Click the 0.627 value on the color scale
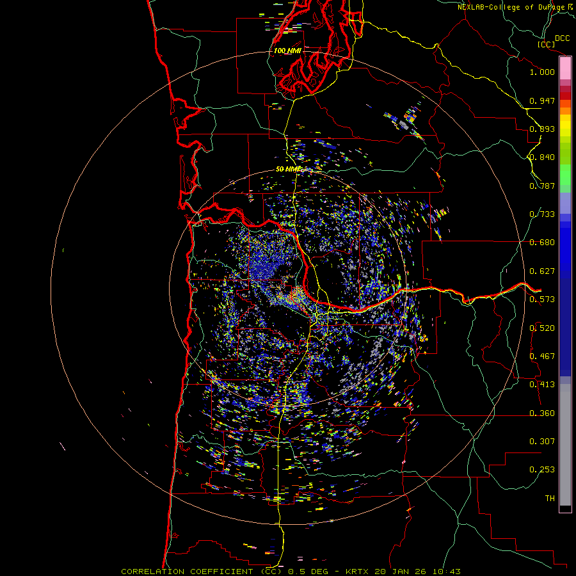The height and width of the screenshot is (576, 576). 542,271
